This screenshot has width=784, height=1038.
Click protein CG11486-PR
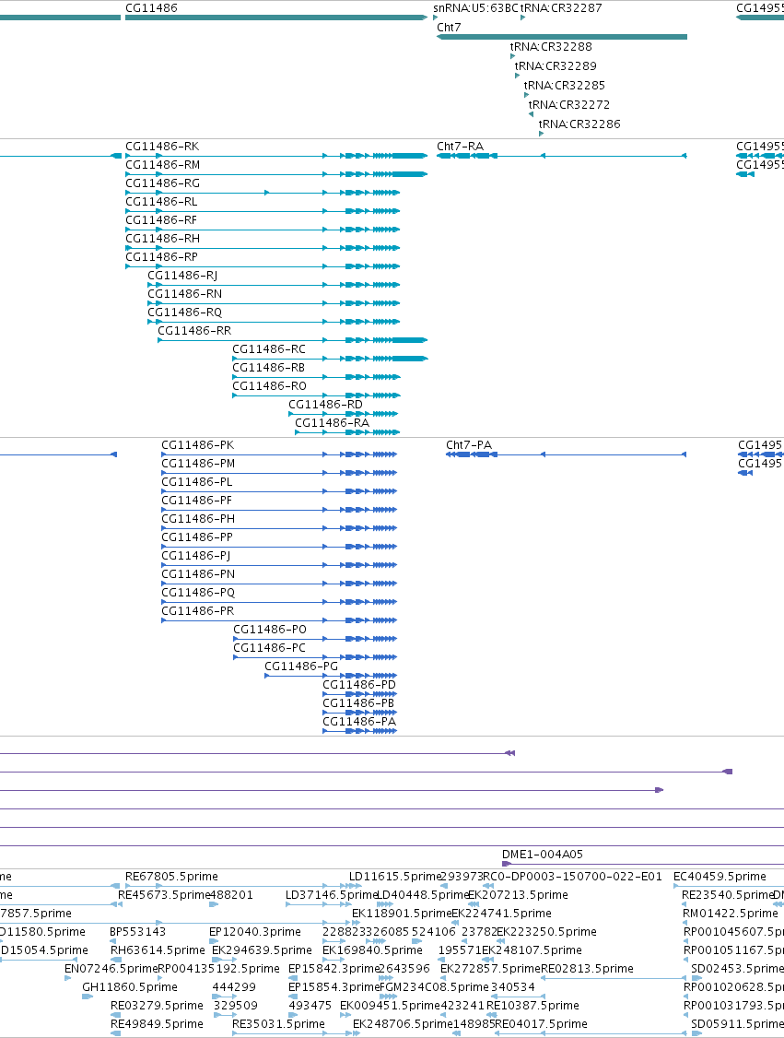pyautogui.click(x=198, y=611)
